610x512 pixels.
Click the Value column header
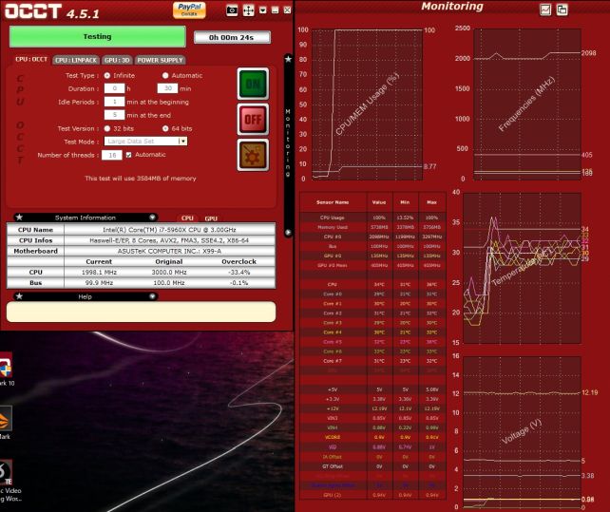pos(379,202)
